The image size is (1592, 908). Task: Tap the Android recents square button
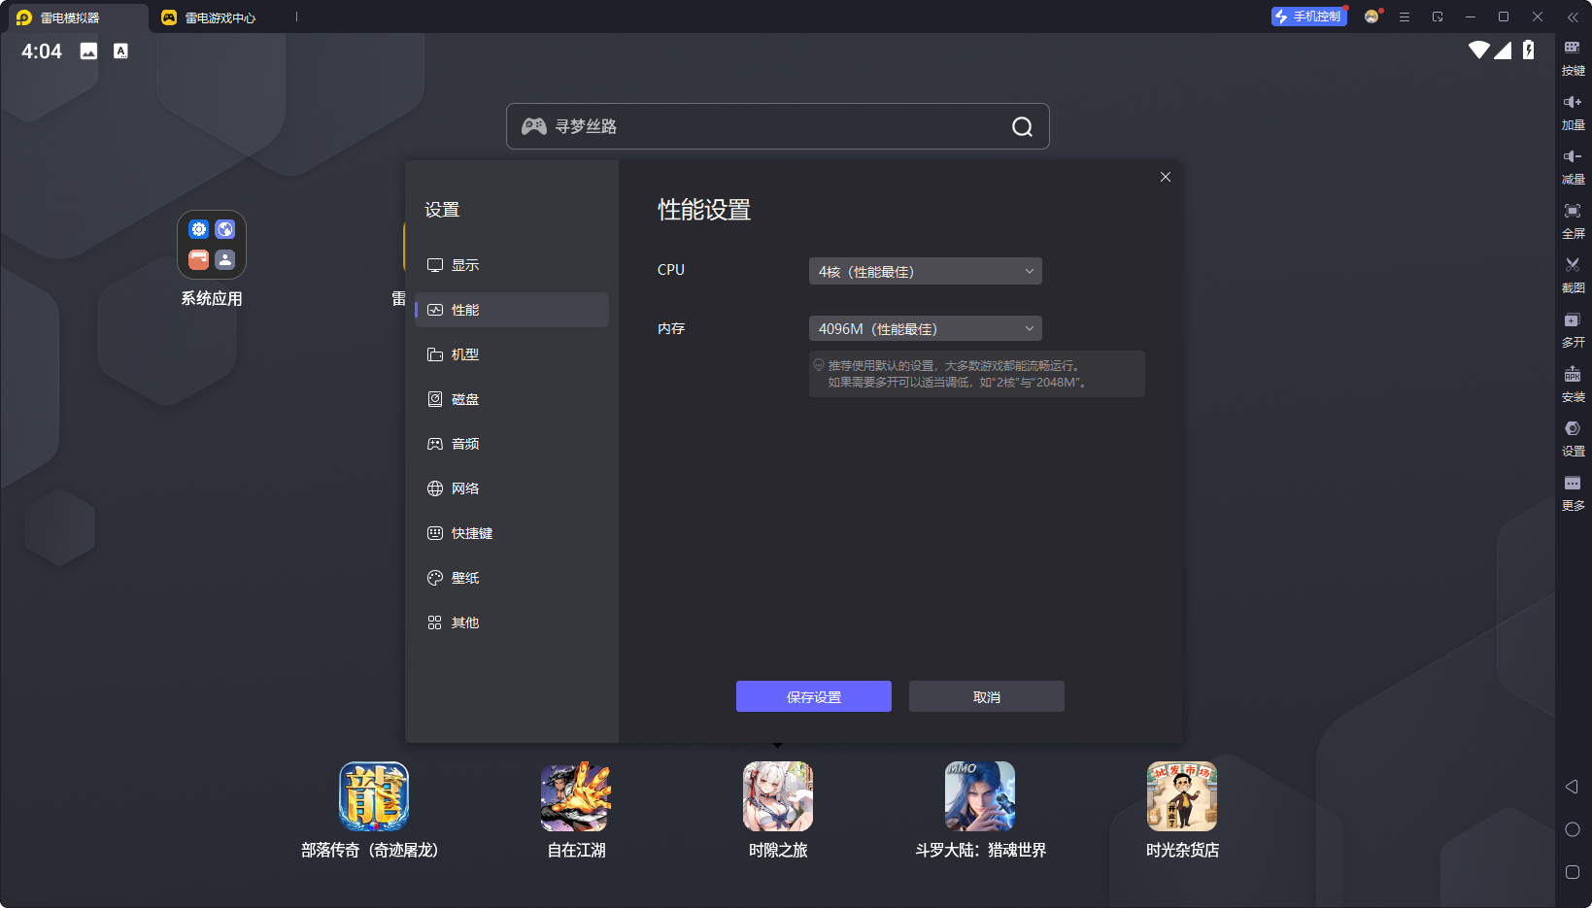pos(1573,872)
